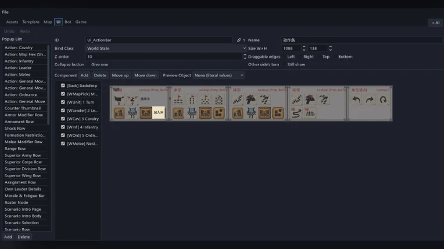Image resolution: width=444 pixels, height=249 pixels.
Task: Uncheck the [Back] Backdrop component
Action: point(63,86)
